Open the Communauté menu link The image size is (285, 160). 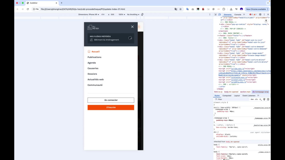95,85
